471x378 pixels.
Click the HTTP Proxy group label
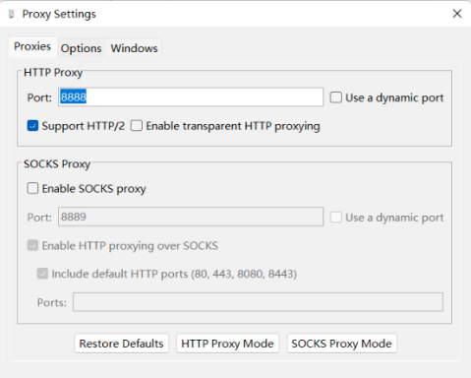53,73
